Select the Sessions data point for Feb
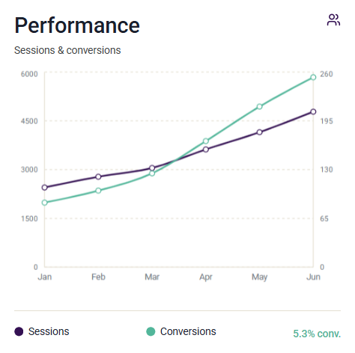This screenshot has width=355, height=353. pos(98,176)
